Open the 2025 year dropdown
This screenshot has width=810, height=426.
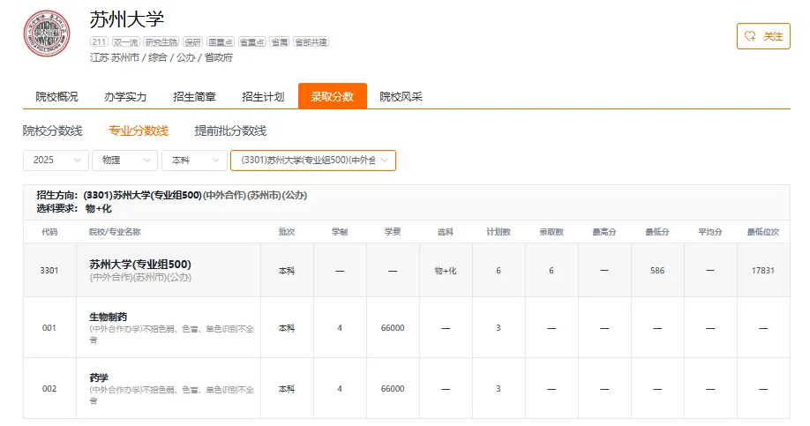click(x=56, y=160)
